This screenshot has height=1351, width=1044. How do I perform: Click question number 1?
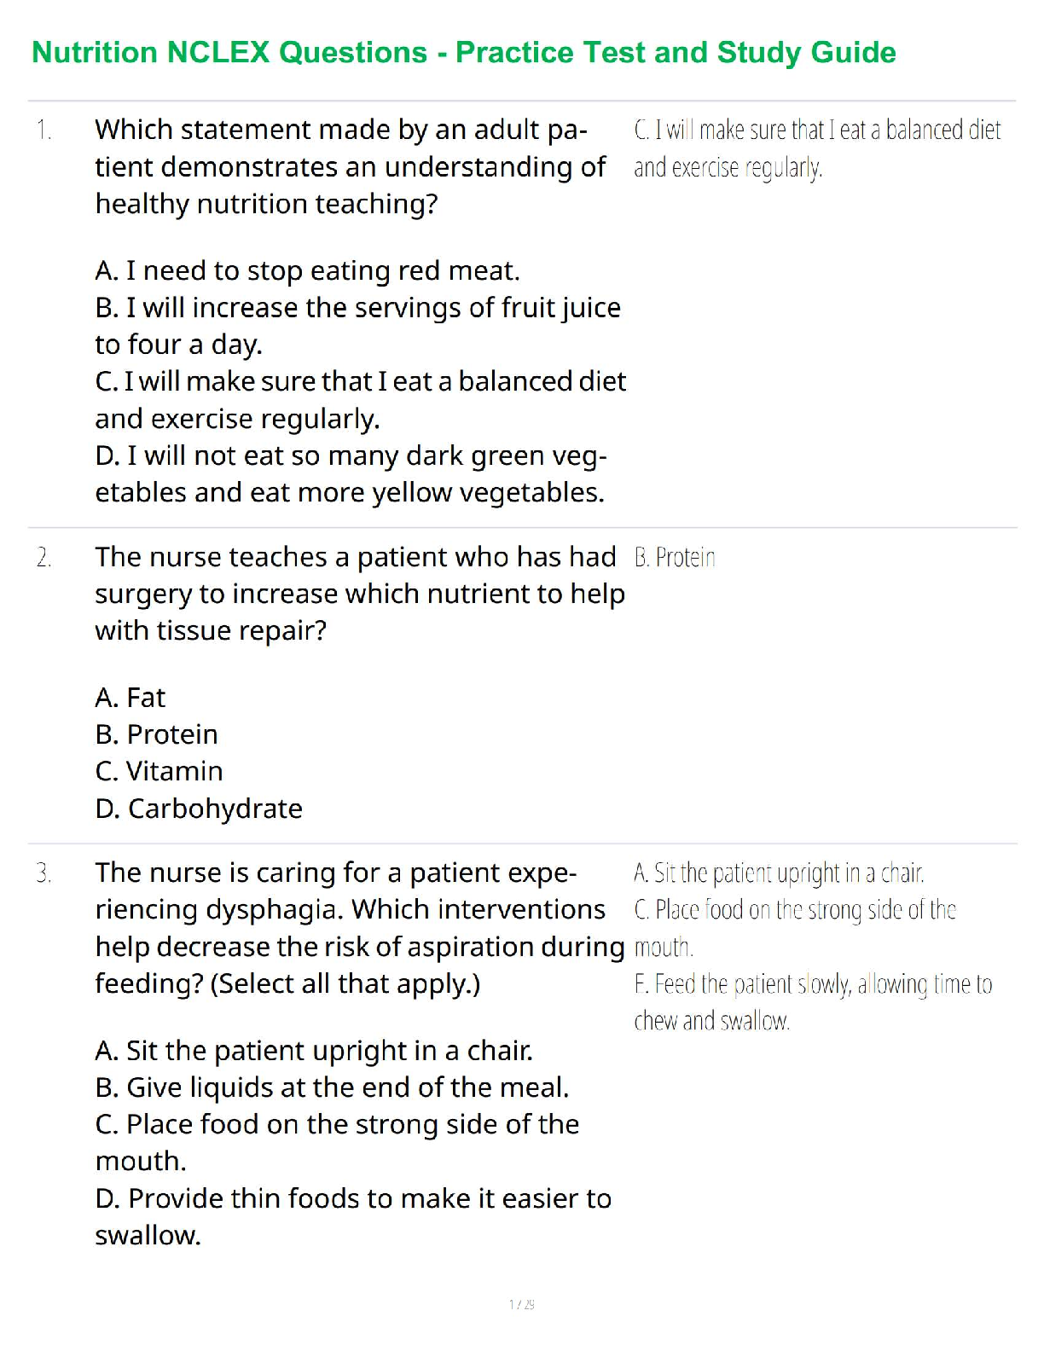(44, 130)
